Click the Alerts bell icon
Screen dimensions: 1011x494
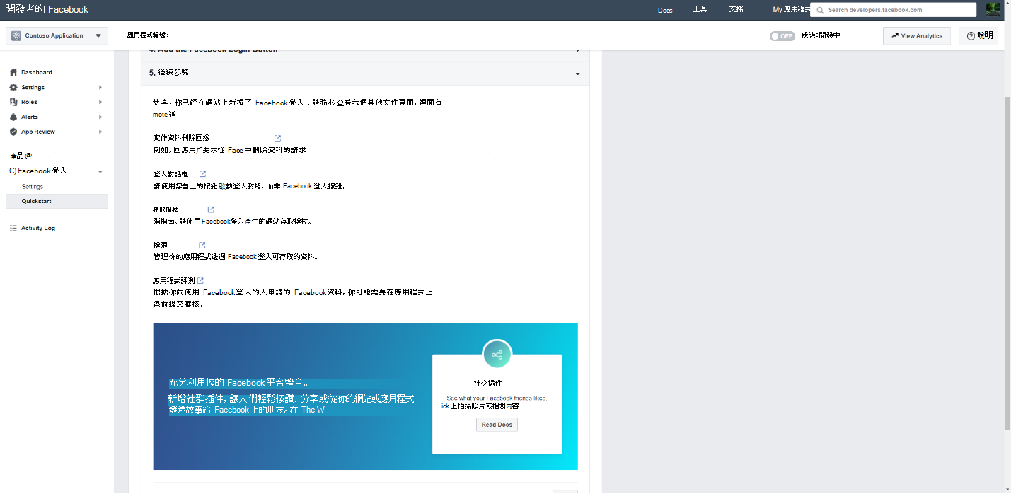[x=13, y=117]
